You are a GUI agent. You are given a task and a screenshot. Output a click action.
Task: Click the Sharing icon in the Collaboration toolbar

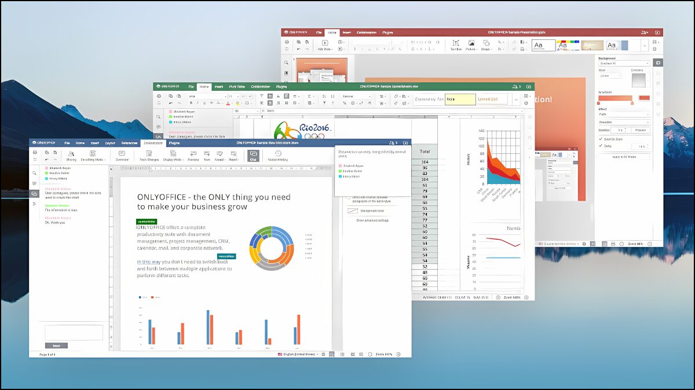click(71, 155)
